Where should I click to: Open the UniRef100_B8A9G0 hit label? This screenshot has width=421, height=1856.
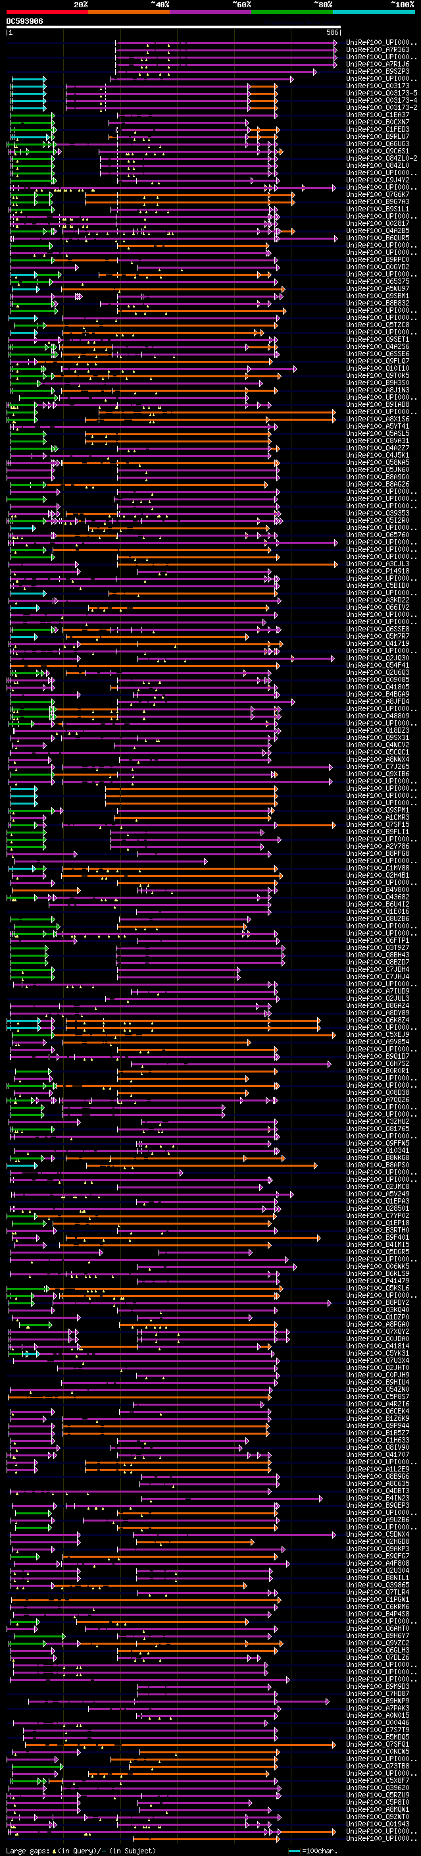click(378, 476)
